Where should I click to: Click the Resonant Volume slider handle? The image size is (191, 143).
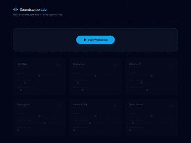tap(151, 76)
